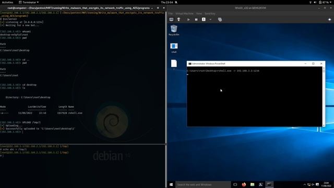Click PowerShell window title bar
Screen dimensions: 334x188
(x=245, y=64)
